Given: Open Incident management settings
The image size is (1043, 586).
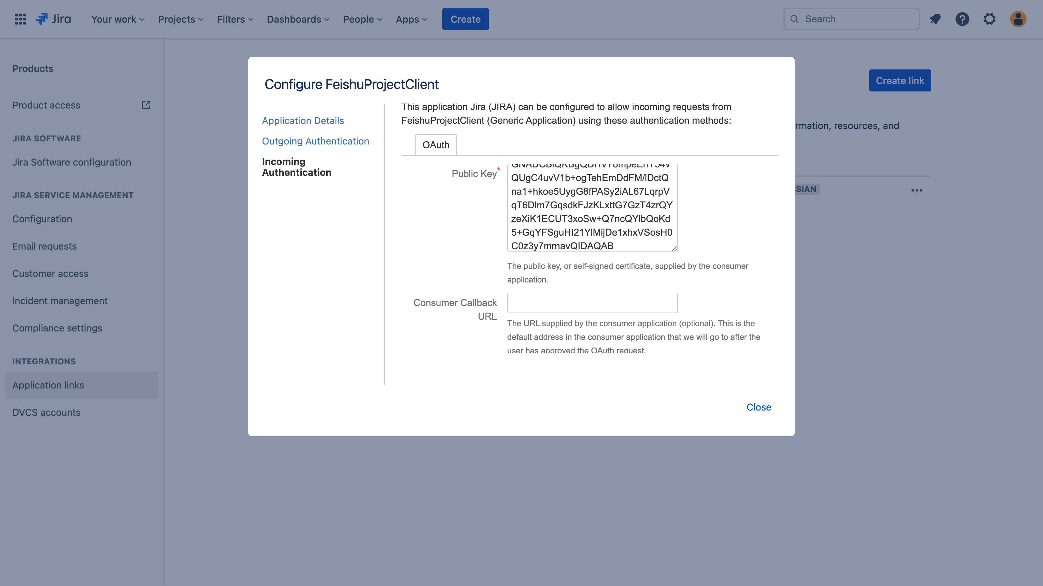Looking at the screenshot, I should click(x=60, y=301).
